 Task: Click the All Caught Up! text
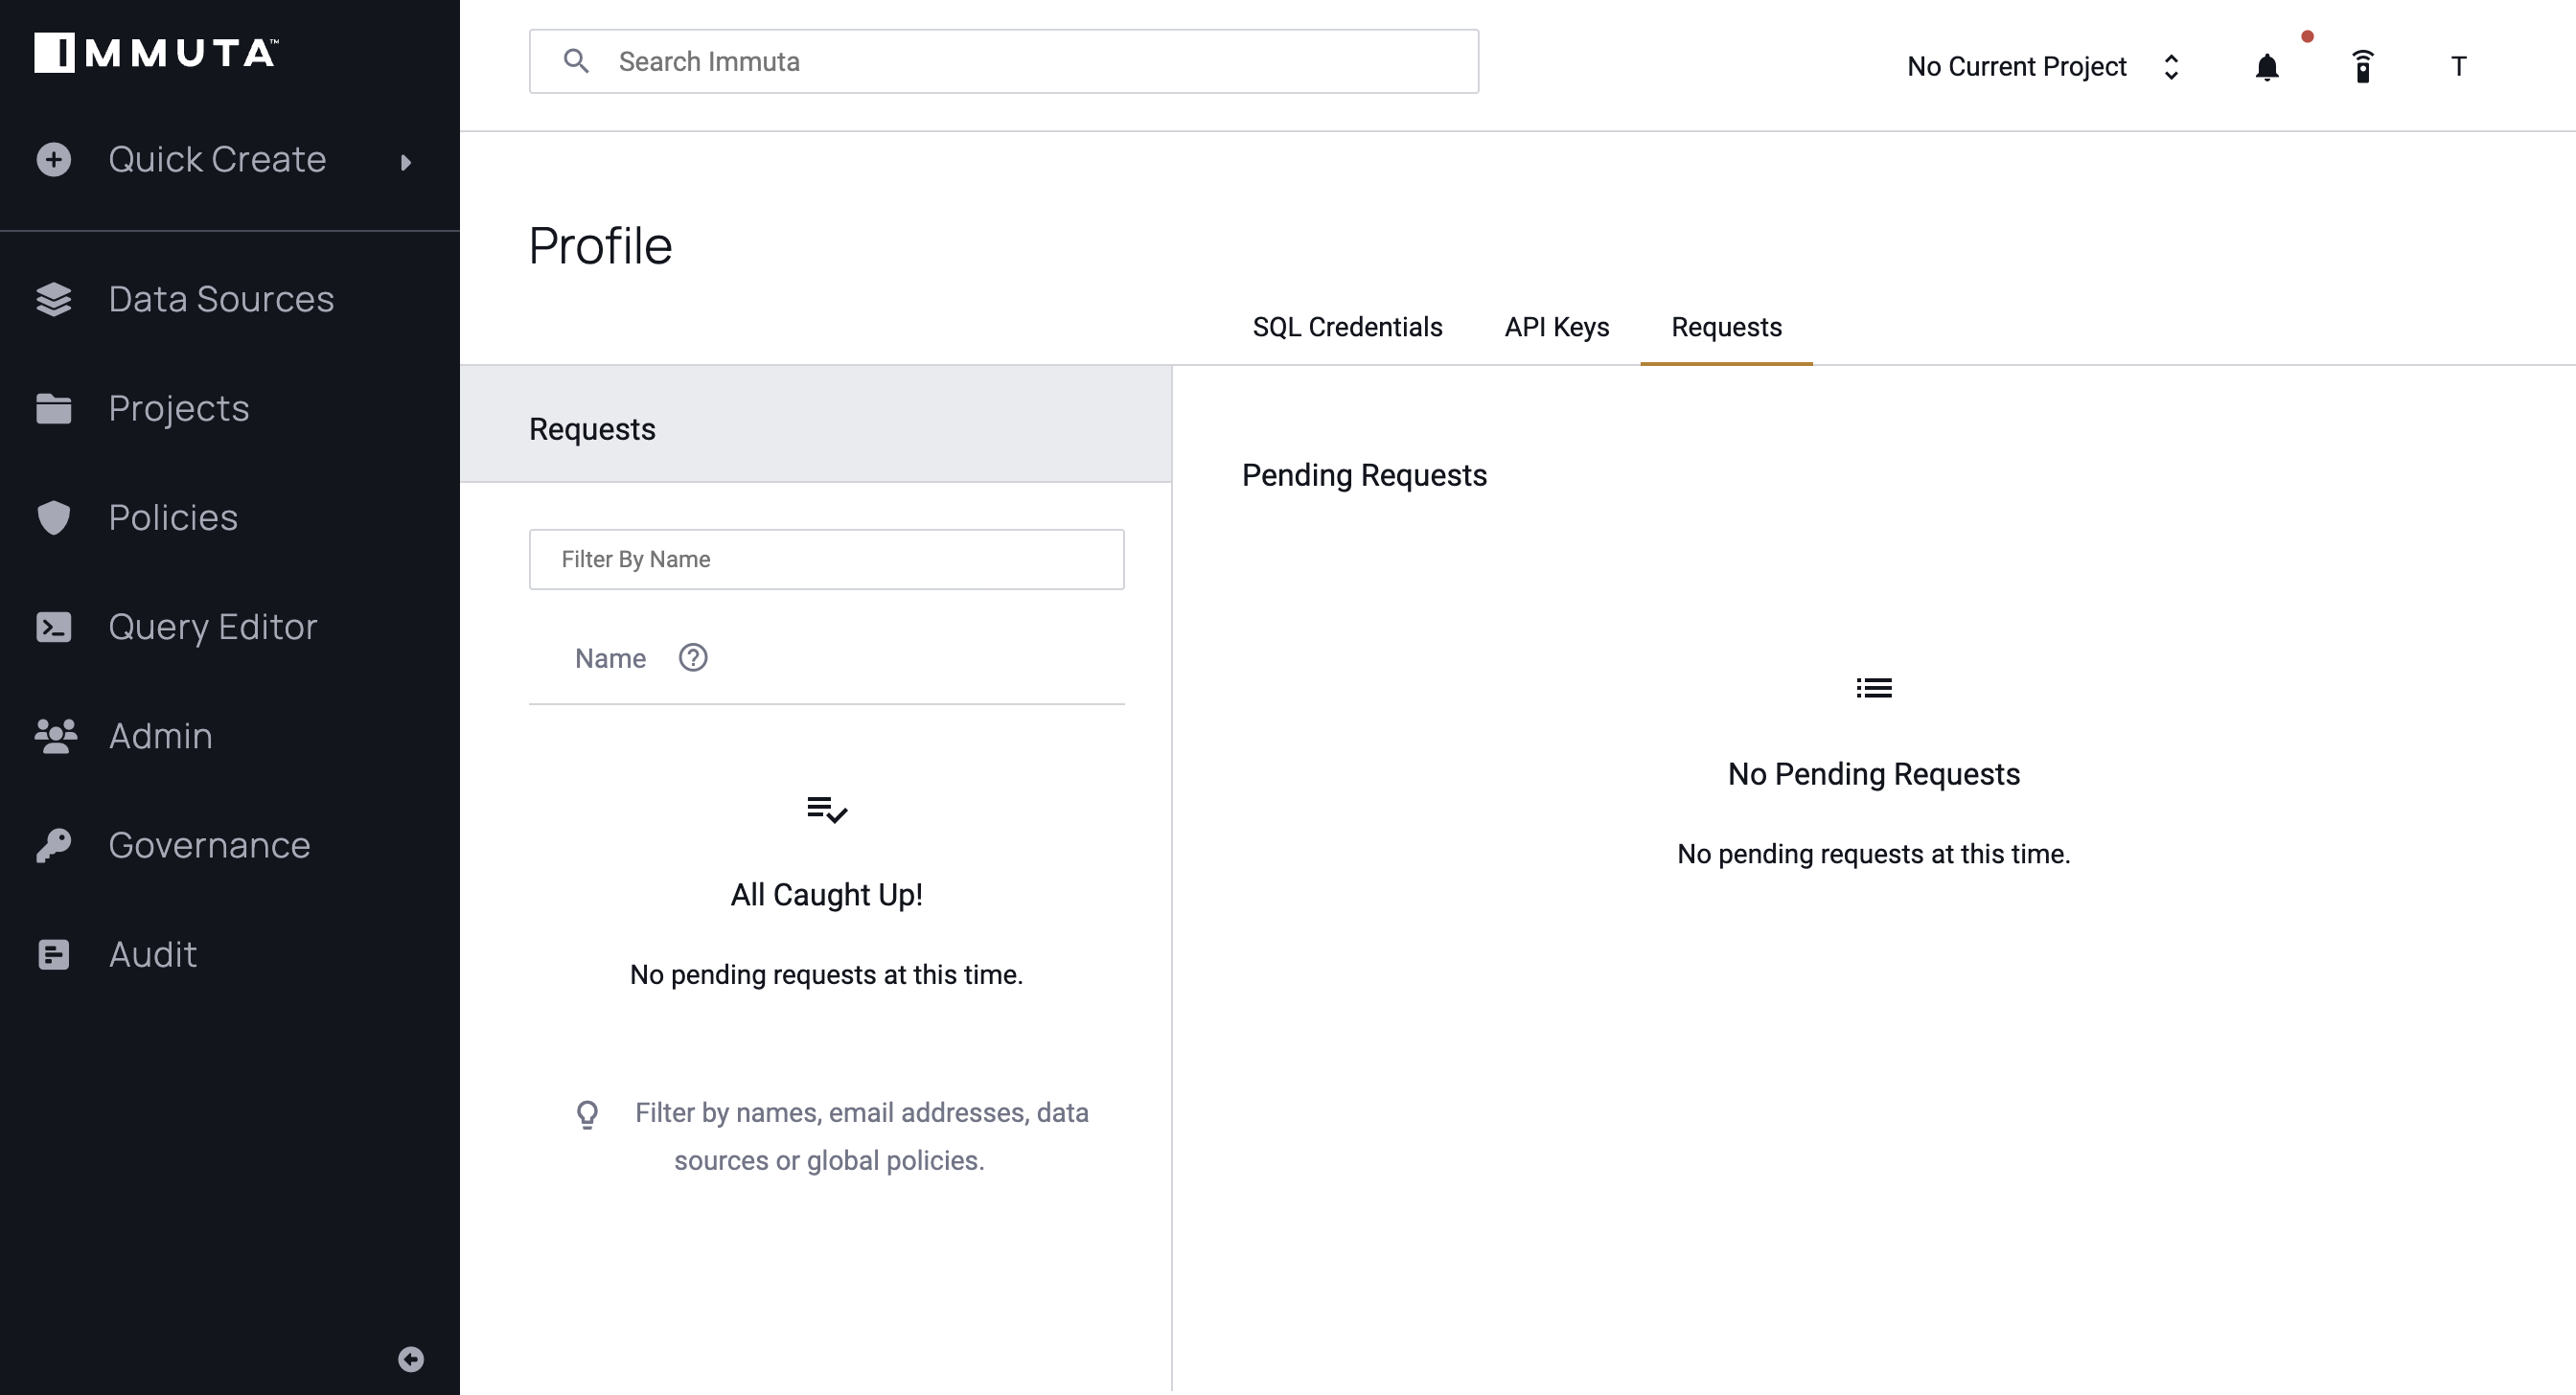[827, 894]
